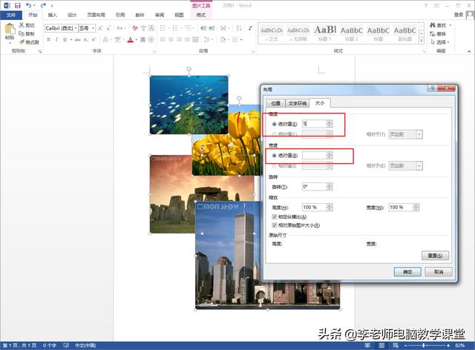Switch to the Position (位置) dialog tab
Image resolution: width=475 pixels, height=350 pixels.
pos(275,103)
